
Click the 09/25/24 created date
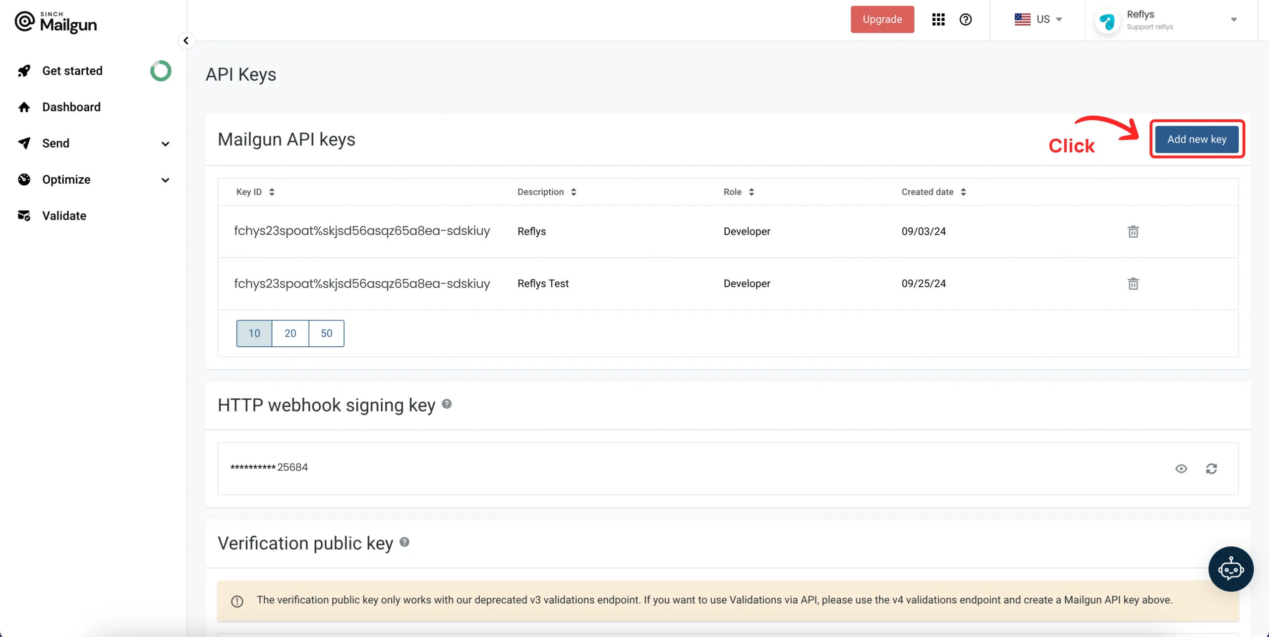click(x=923, y=284)
